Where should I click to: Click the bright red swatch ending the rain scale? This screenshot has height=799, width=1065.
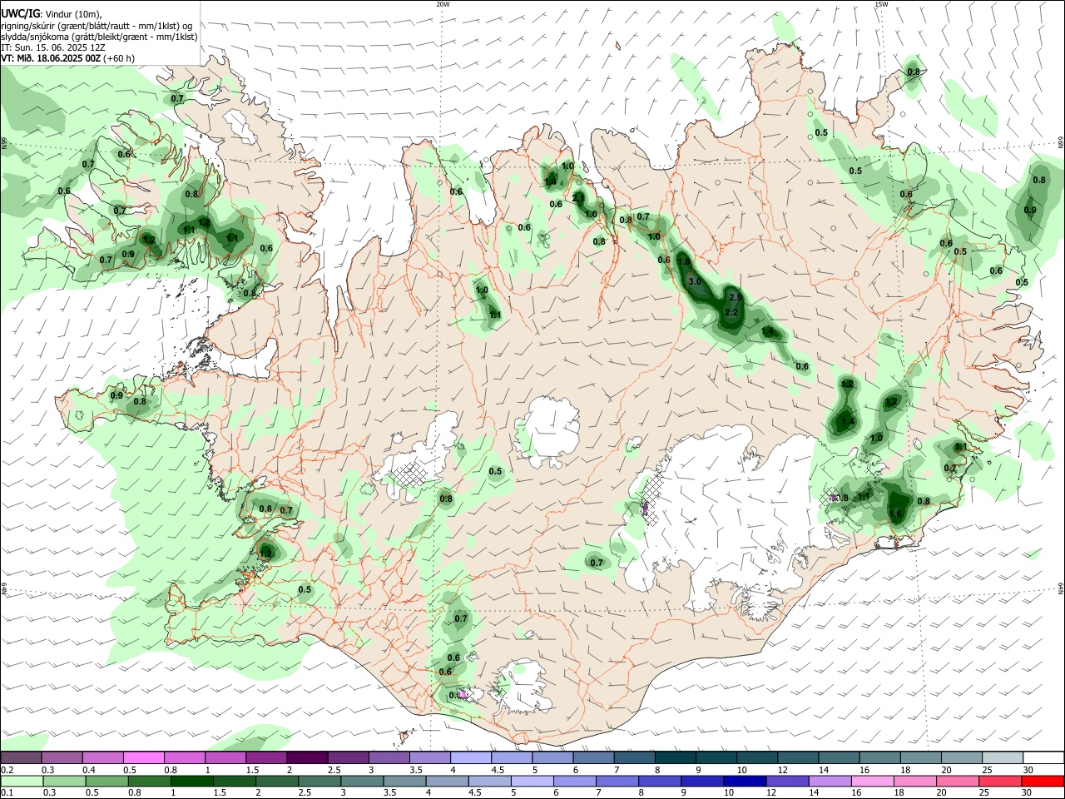click(1043, 781)
